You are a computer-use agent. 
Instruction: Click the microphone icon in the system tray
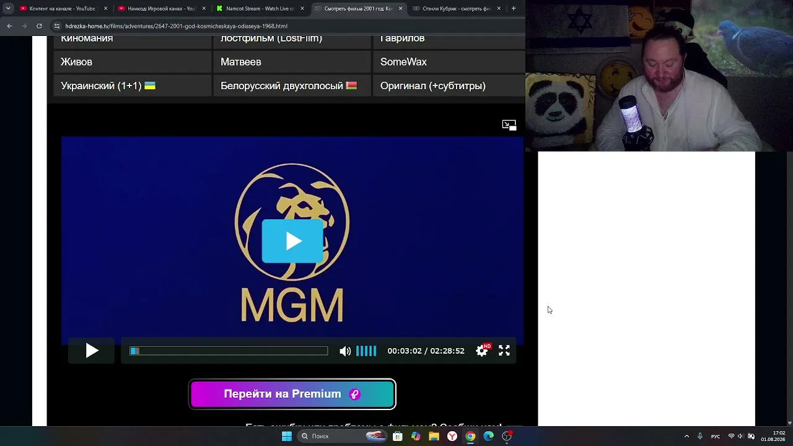pyautogui.click(x=700, y=436)
